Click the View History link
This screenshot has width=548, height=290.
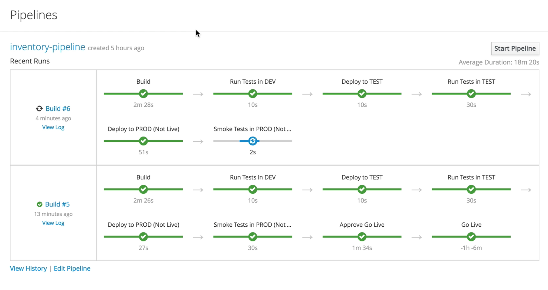pyautogui.click(x=28, y=268)
